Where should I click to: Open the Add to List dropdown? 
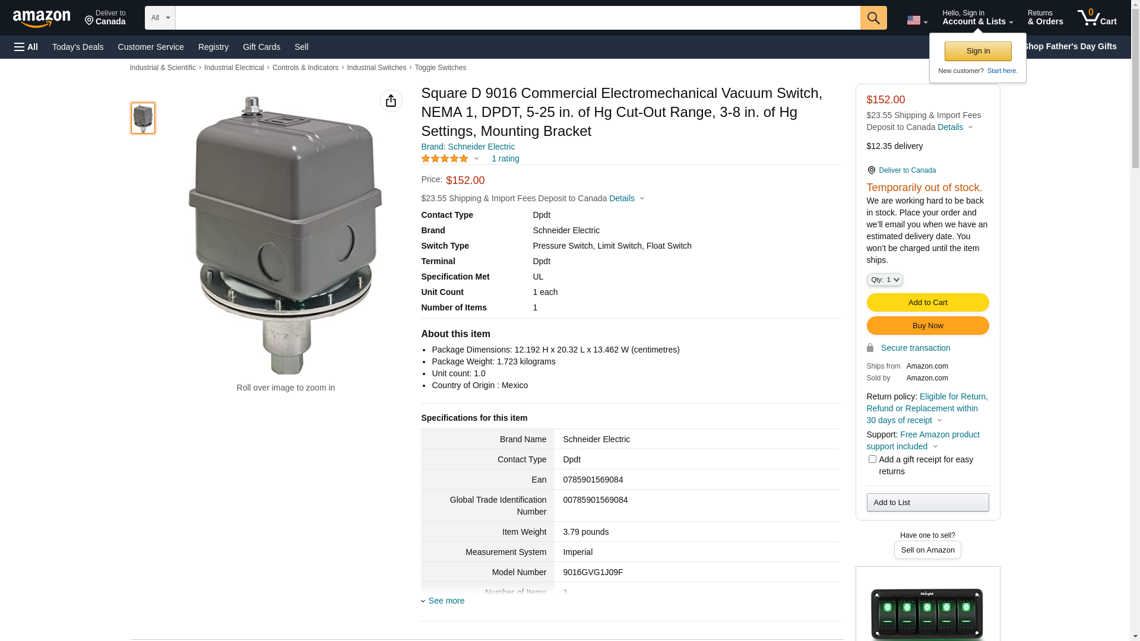coord(927,502)
